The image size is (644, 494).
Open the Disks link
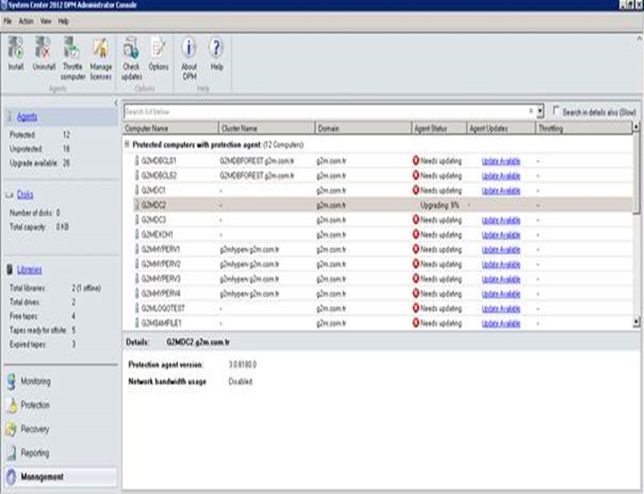(x=25, y=194)
